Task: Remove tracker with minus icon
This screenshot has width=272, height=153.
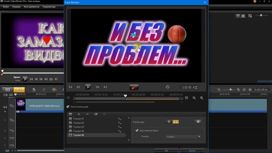Action: point(88,114)
